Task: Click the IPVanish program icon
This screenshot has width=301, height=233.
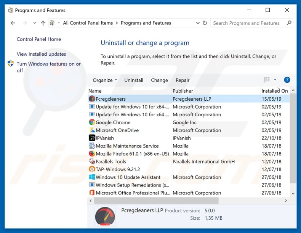Action: click(x=92, y=138)
